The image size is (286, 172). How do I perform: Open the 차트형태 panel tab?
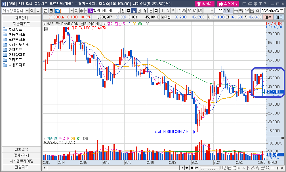(x=21, y=18)
